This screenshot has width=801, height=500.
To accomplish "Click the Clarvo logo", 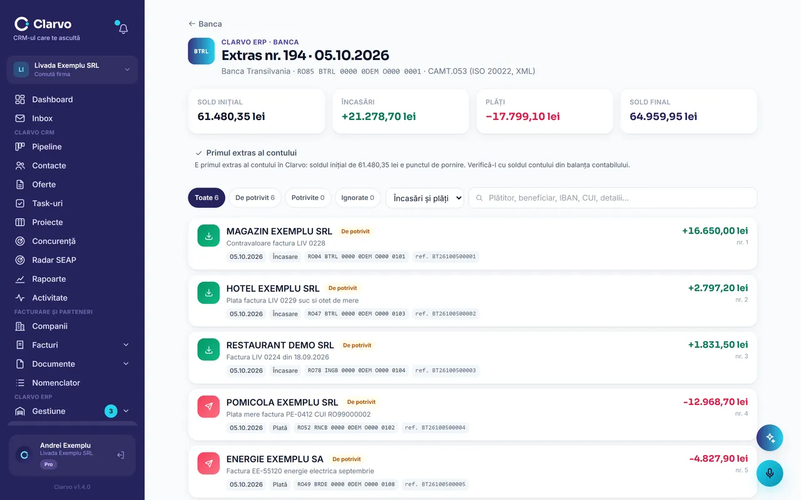I will click(43, 24).
